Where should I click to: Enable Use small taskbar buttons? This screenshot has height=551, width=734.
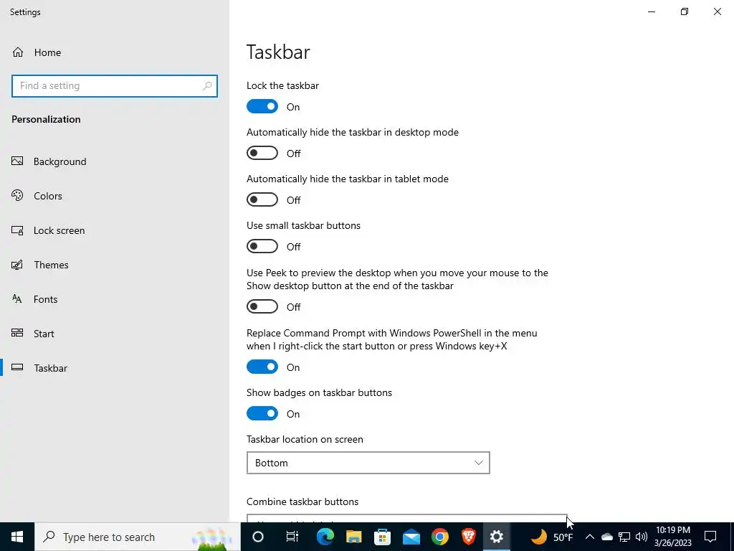(x=262, y=246)
